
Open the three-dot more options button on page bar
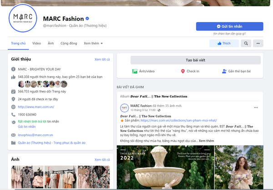[258, 44]
